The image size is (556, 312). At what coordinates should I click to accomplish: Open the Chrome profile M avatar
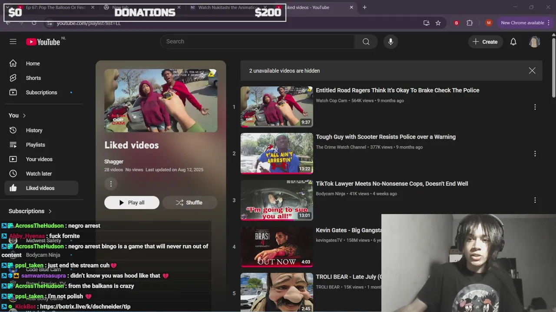pyautogui.click(x=489, y=23)
